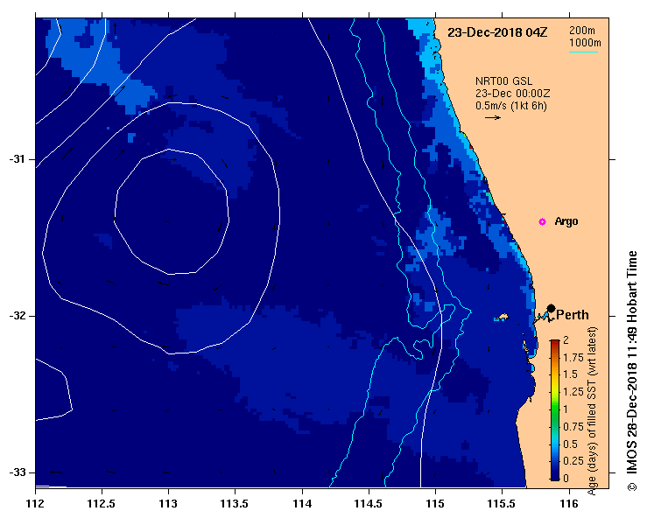
Task: Click Rottnest Island west of Perth
Action: [x=502, y=317]
